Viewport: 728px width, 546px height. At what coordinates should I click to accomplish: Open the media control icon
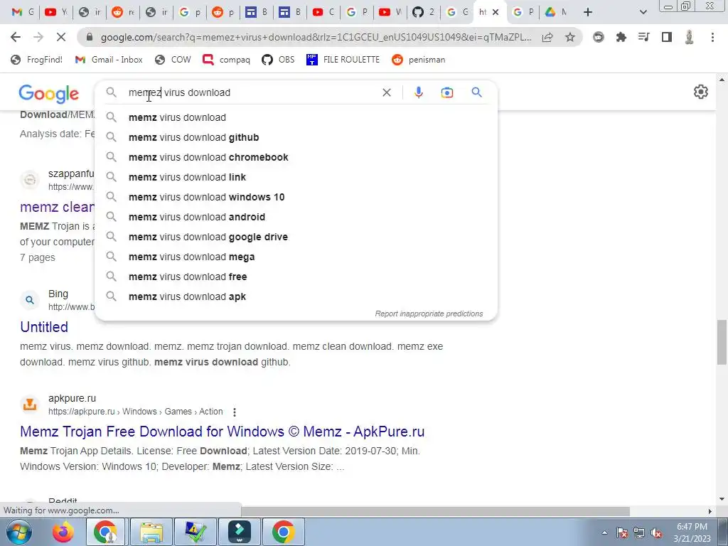pos(644,37)
